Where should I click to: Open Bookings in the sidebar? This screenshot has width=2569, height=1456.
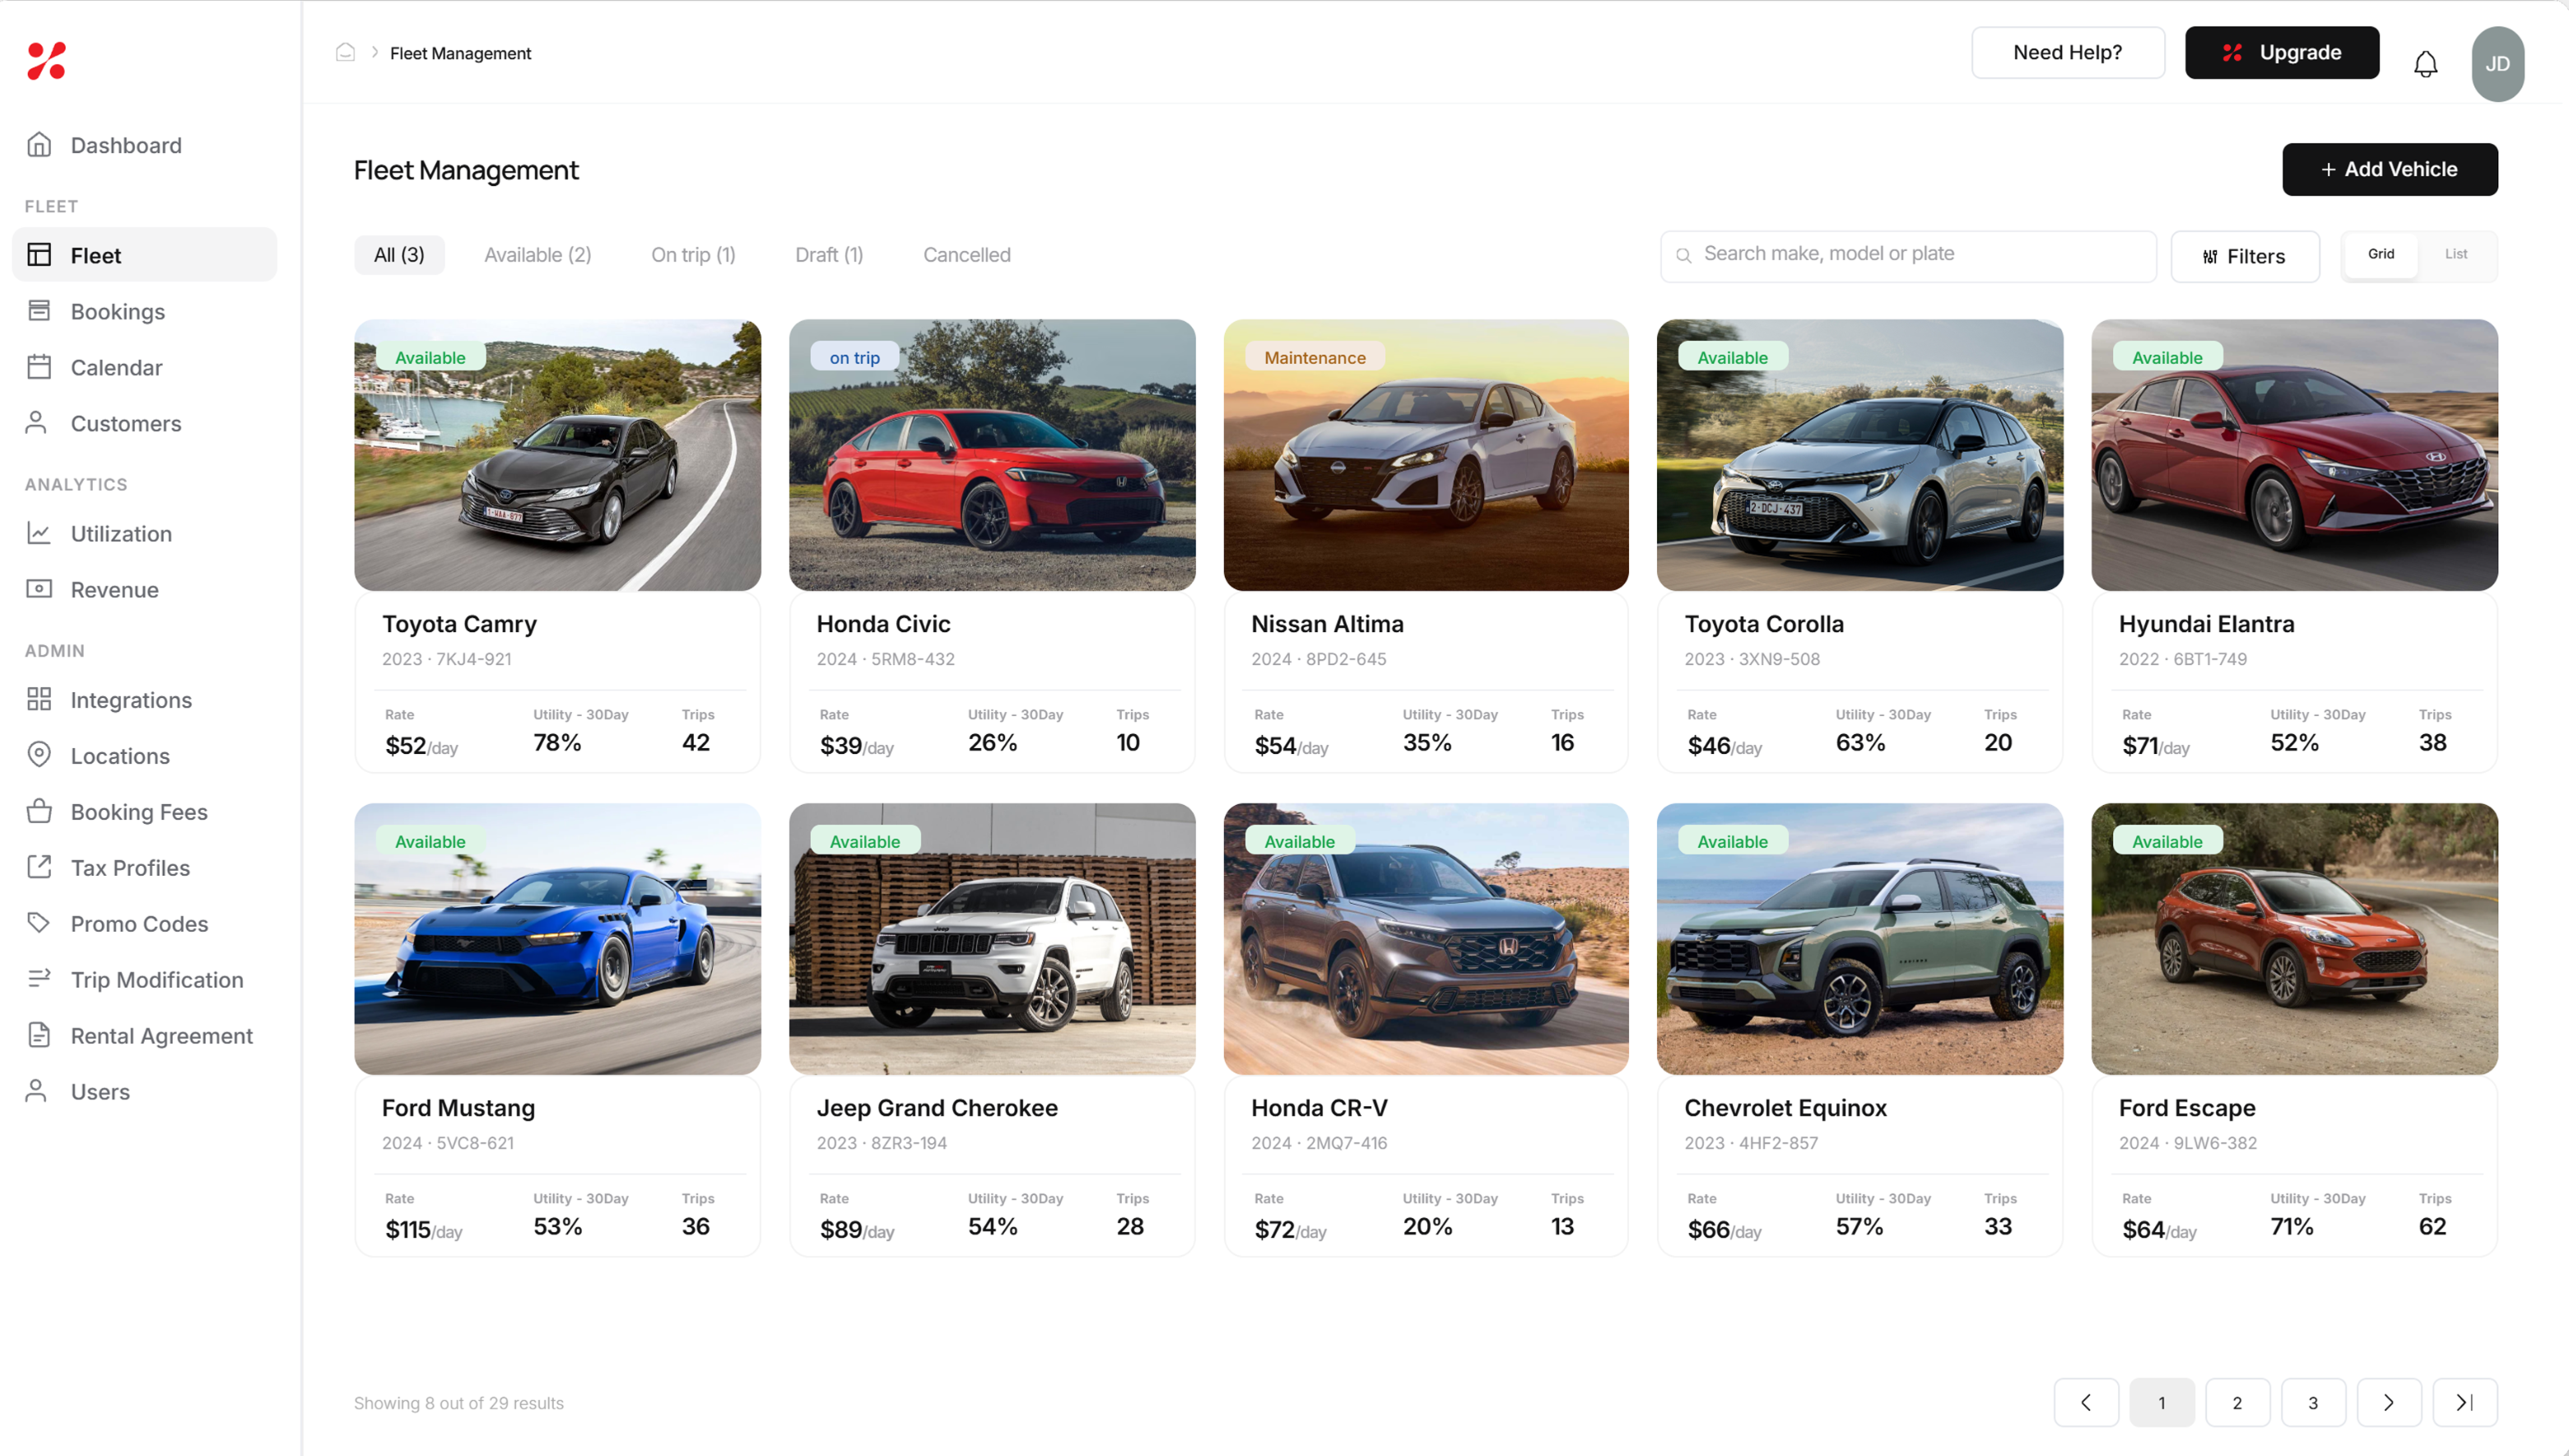click(x=144, y=311)
